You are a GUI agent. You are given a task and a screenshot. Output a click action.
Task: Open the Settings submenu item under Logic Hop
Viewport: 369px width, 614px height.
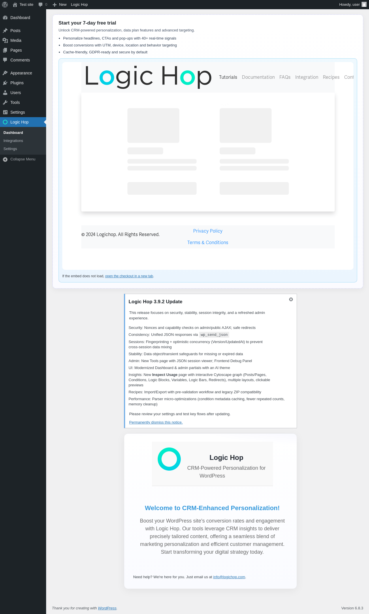[10, 149]
